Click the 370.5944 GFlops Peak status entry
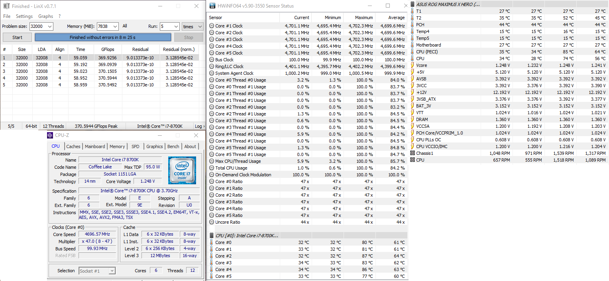The width and height of the screenshot is (609, 281). tap(96, 126)
